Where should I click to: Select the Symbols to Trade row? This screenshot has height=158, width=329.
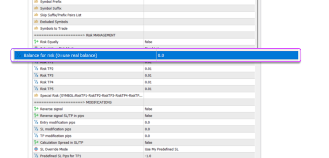(x=54, y=28)
